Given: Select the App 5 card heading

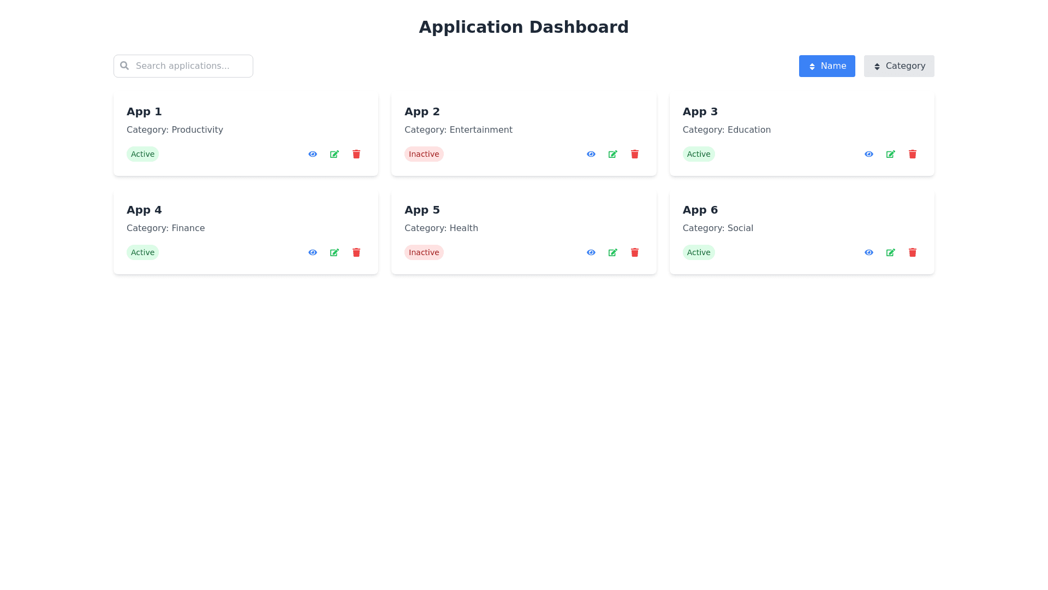Looking at the screenshot, I should (x=422, y=210).
